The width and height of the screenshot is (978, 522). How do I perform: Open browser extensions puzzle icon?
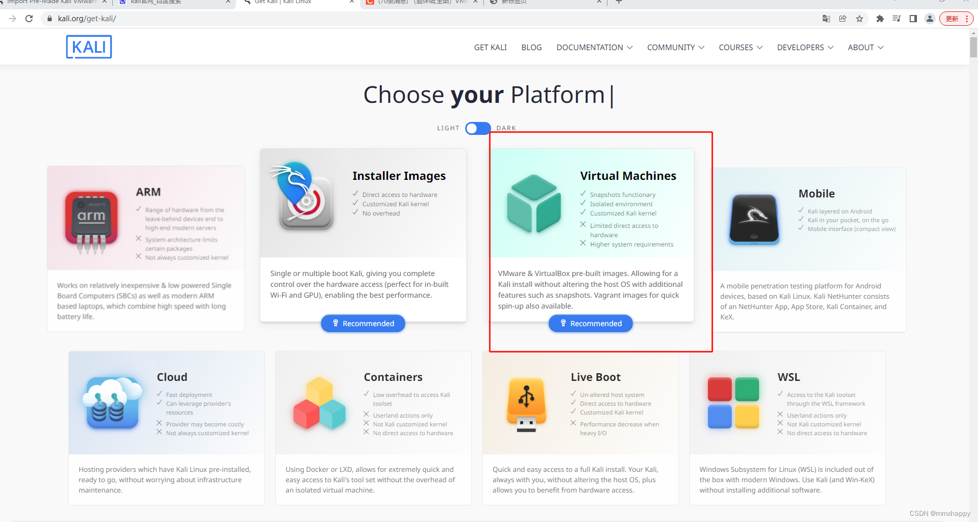tap(880, 19)
